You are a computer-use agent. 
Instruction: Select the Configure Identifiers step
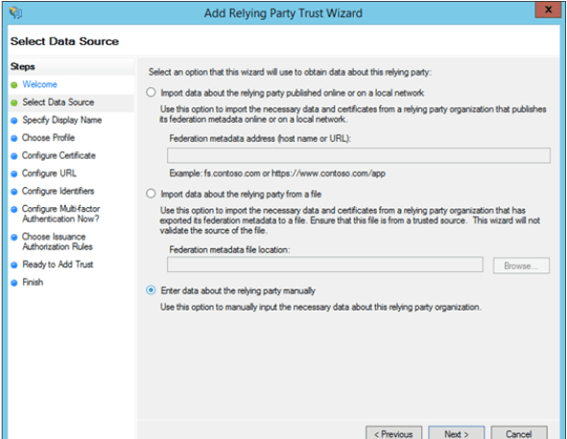pyautogui.click(x=58, y=191)
